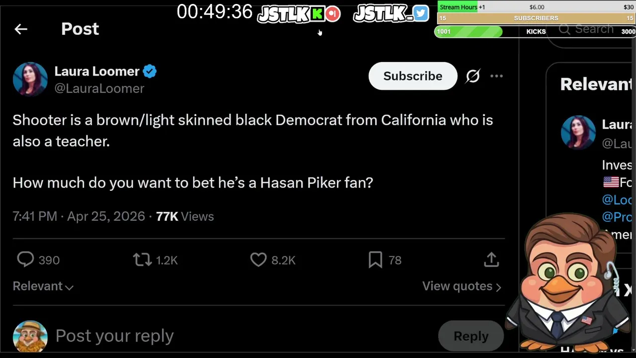Open the @LauraLoomer handle link
The height and width of the screenshot is (358, 636).
(99, 89)
